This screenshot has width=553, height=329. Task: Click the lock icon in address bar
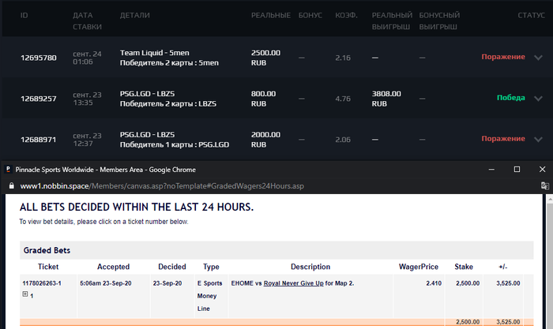[12, 185]
